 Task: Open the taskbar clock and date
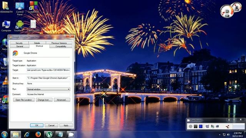pos(238,135)
